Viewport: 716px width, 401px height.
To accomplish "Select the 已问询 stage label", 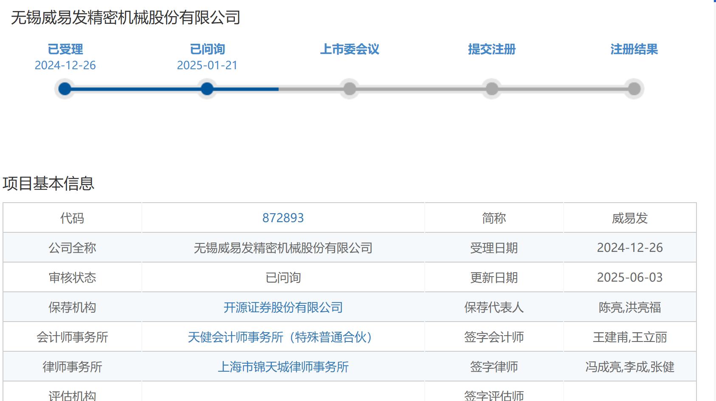I will 207,49.
